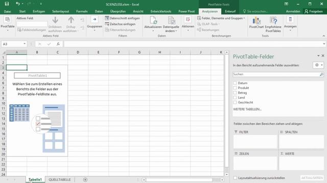The height and width of the screenshot is (183, 327).
Task: Select the QUELLTABELLE sheet tab
Action: pyautogui.click(x=60, y=179)
